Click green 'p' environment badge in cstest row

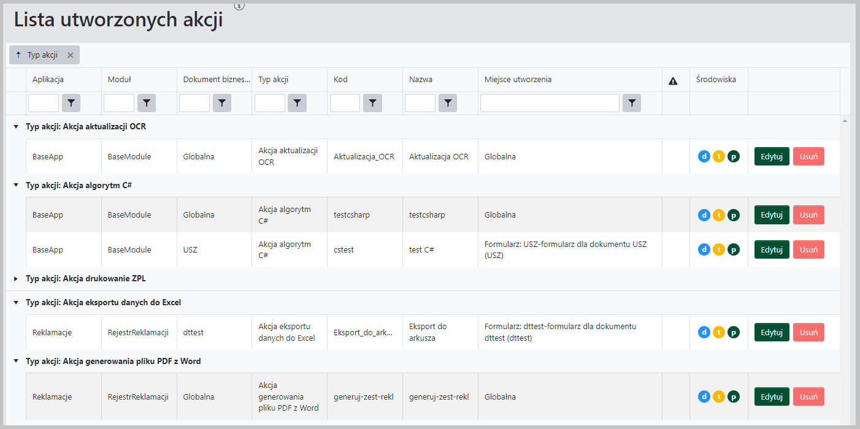click(734, 250)
